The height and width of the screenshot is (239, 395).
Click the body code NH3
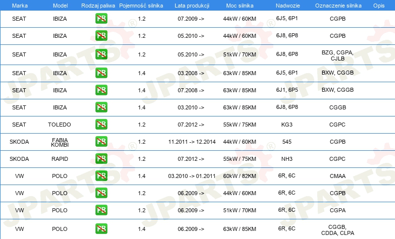point(287,159)
